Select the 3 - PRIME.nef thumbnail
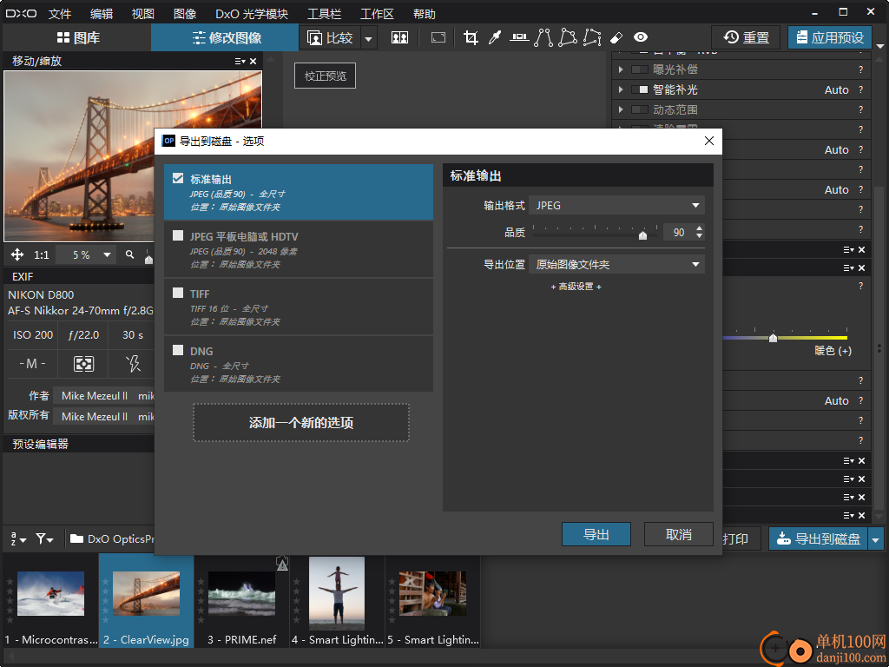Viewport: 889px width, 667px height. (x=242, y=601)
